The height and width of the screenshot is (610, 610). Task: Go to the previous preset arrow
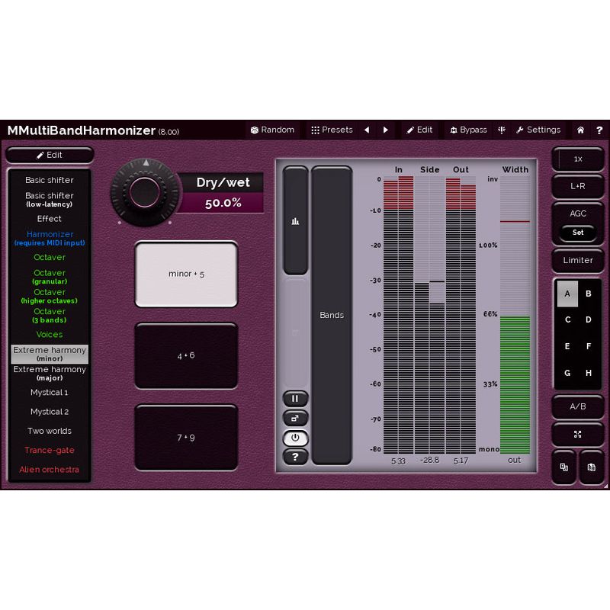(x=367, y=130)
